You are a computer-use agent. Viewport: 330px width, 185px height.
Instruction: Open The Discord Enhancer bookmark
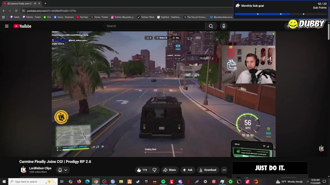(x=195, y=17)
